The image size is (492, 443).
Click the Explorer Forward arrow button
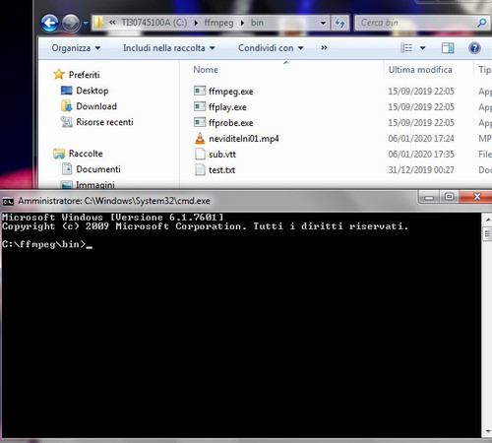(x=71, y=23)
